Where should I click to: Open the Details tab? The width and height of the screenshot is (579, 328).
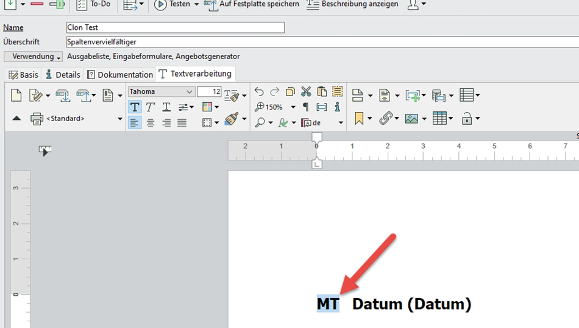click(63, 75)
